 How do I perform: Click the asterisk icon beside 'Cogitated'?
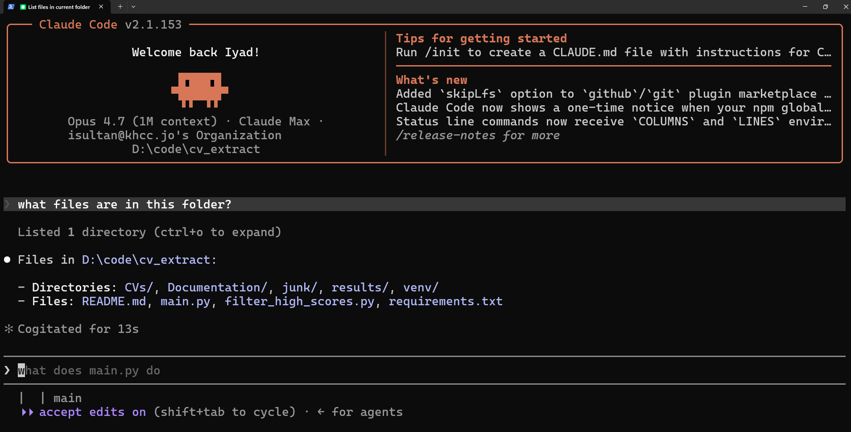8,329
